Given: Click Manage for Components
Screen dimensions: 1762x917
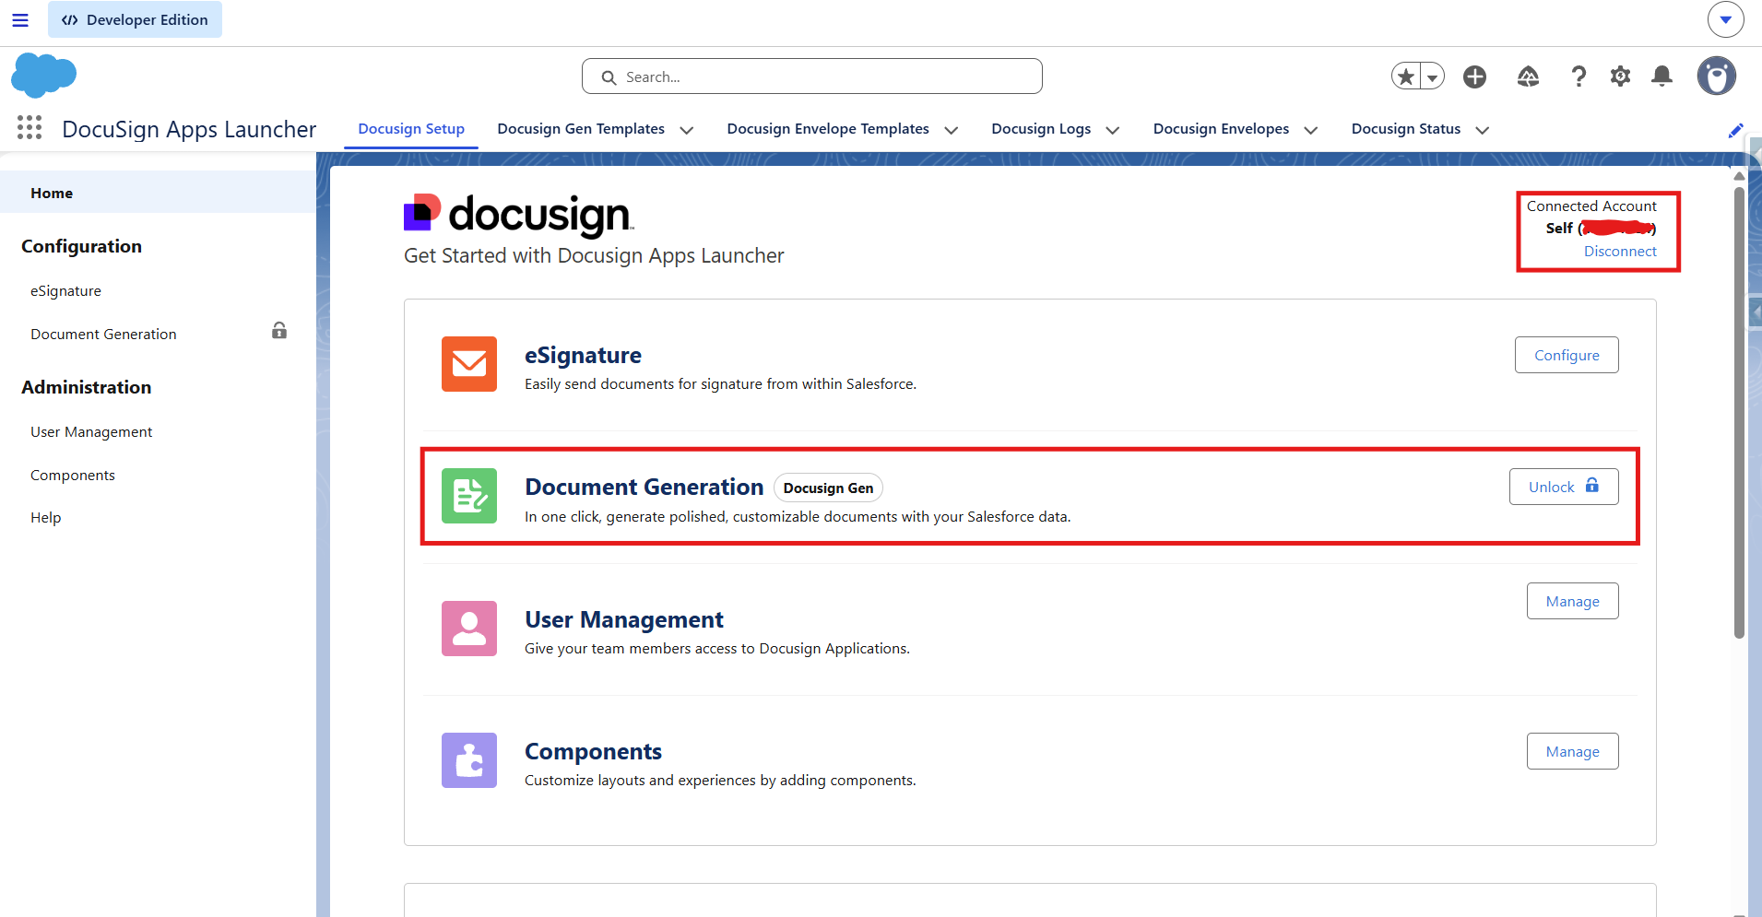Looking at the screenshot, I should pyautogui.click(x=1573, y=751).
